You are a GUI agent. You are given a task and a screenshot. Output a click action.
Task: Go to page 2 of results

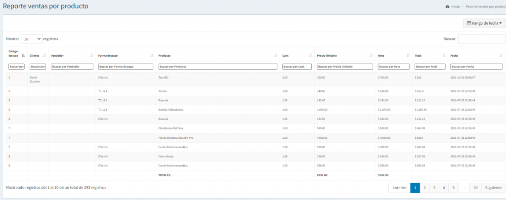(424, 188)
